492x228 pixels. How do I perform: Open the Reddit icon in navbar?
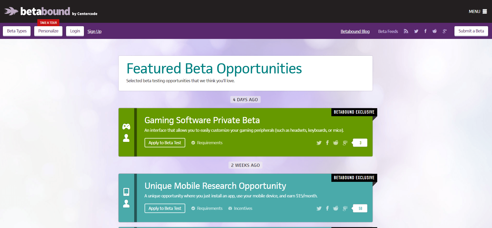click(x=434, y=31)
